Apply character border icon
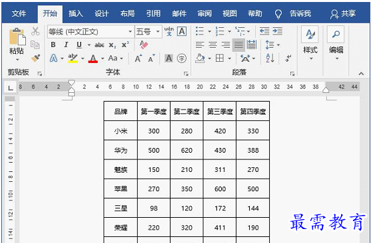371x243 pixels. (182, 31)
